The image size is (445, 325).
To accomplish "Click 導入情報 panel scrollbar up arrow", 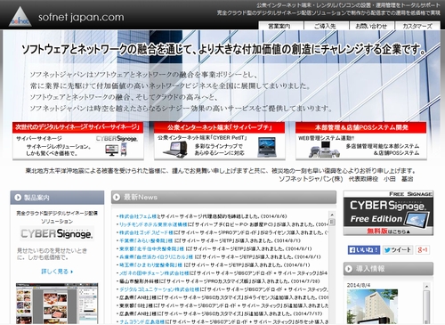I will pyautogui.click(x=426, y=286).
